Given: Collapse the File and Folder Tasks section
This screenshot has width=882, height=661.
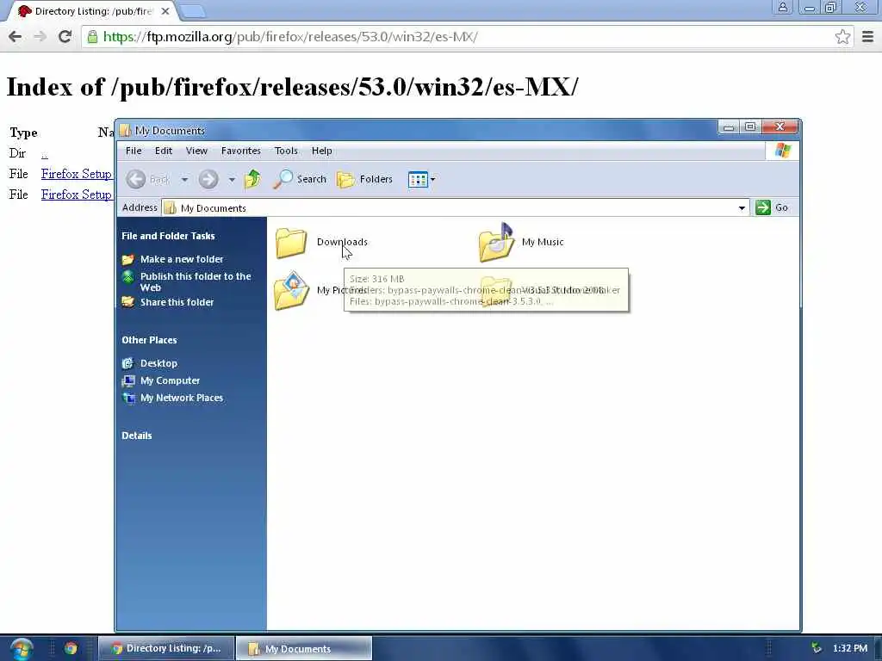Looking at the screenshot, I should click(x=168, y=236).
